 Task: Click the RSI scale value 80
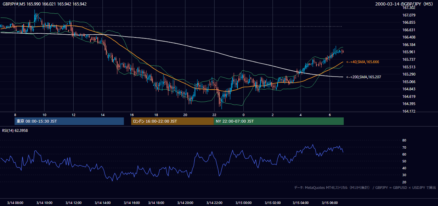404,140
